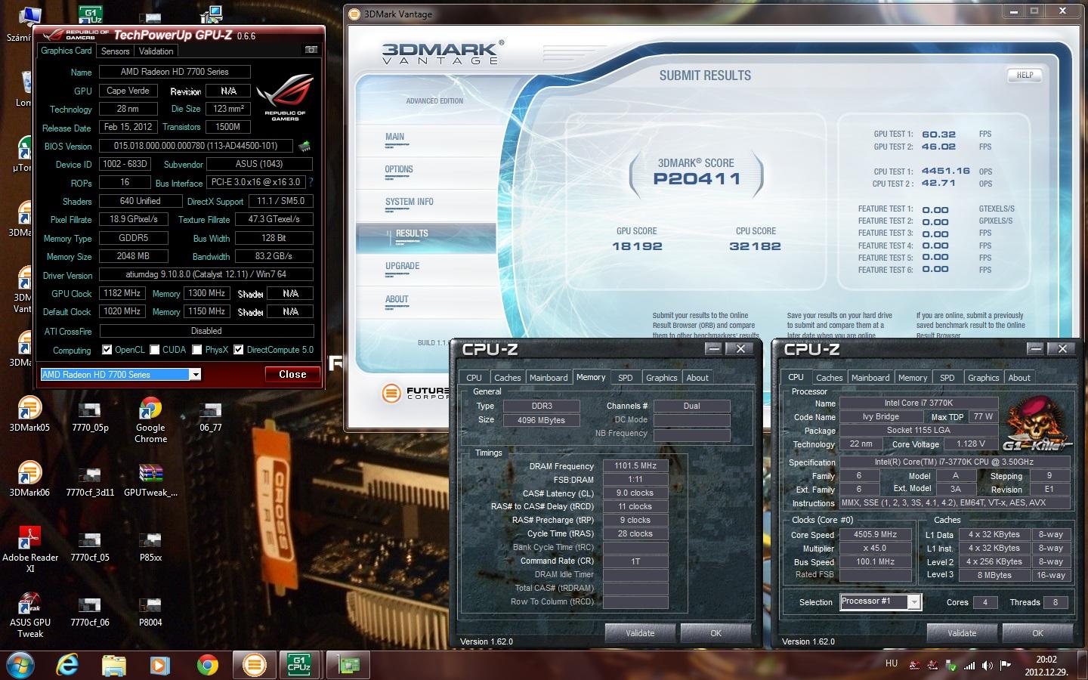This screenshot has width=1088, height=680.
Task: Click the DRAM Frequency value 1101.5 MHz
Action: click(635, 466)
